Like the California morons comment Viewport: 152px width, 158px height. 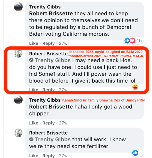[x=34, y=43]
